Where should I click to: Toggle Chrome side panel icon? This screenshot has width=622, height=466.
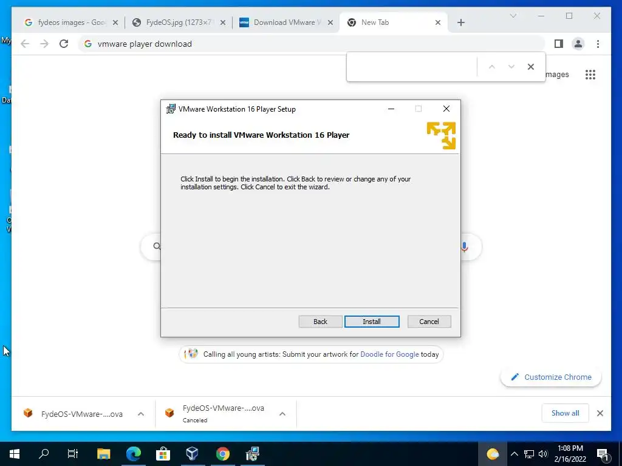559,44
